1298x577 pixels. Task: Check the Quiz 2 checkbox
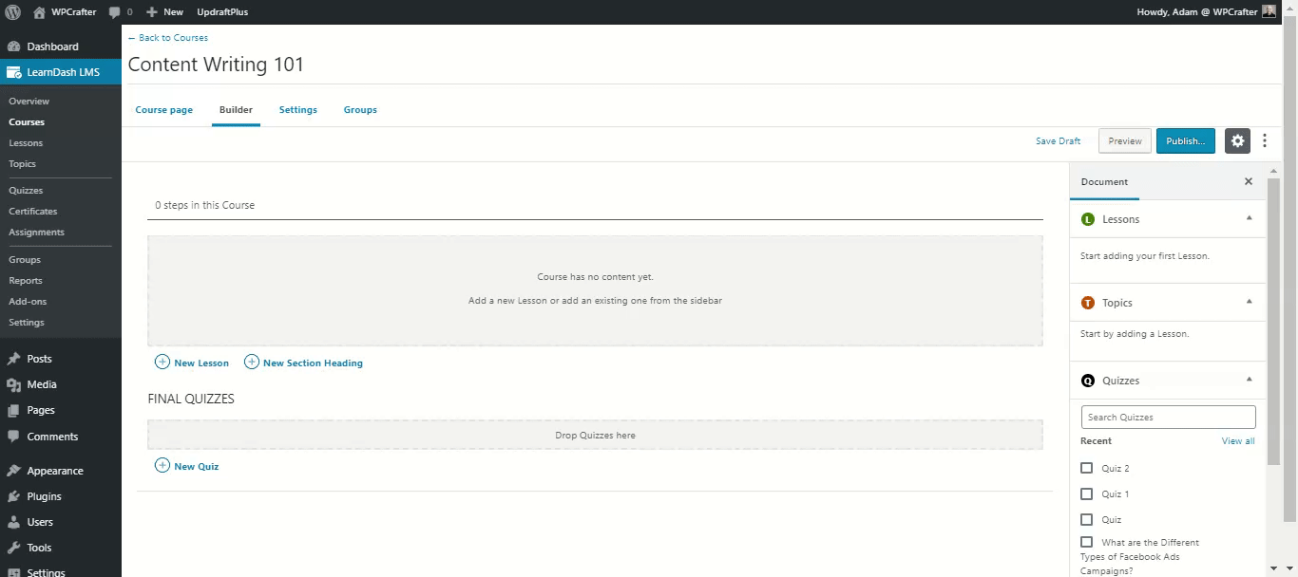point(1087,468)
